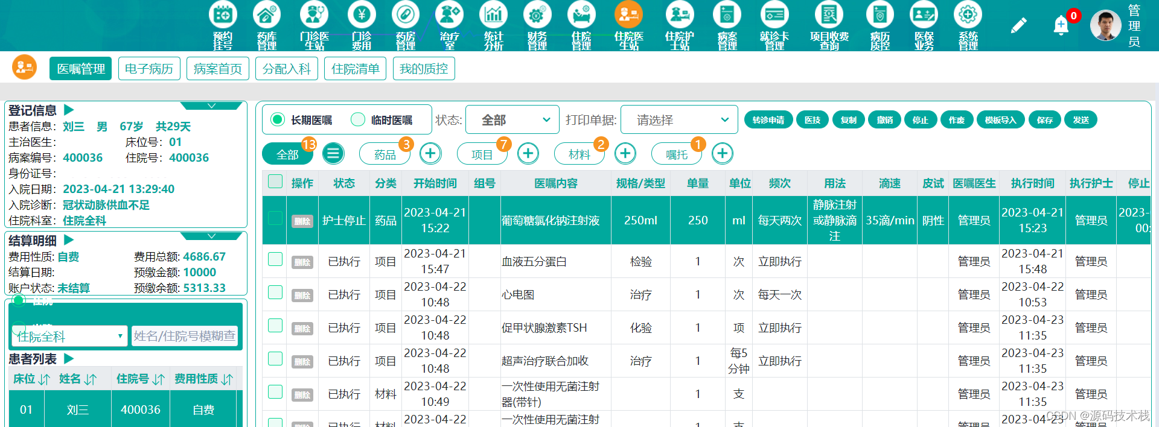
Task: Switch to 电子病历 tab
Action: pyautogui.click(x=149, y=69)
